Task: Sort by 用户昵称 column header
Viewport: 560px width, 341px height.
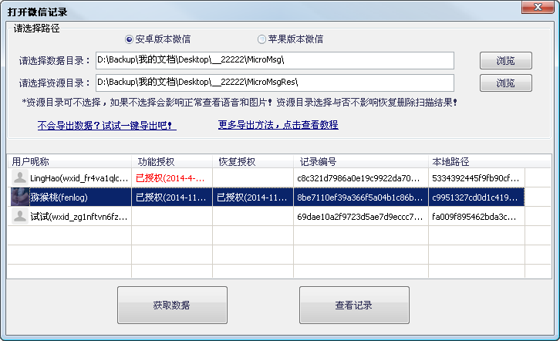Action: click(x=69, y=162)
